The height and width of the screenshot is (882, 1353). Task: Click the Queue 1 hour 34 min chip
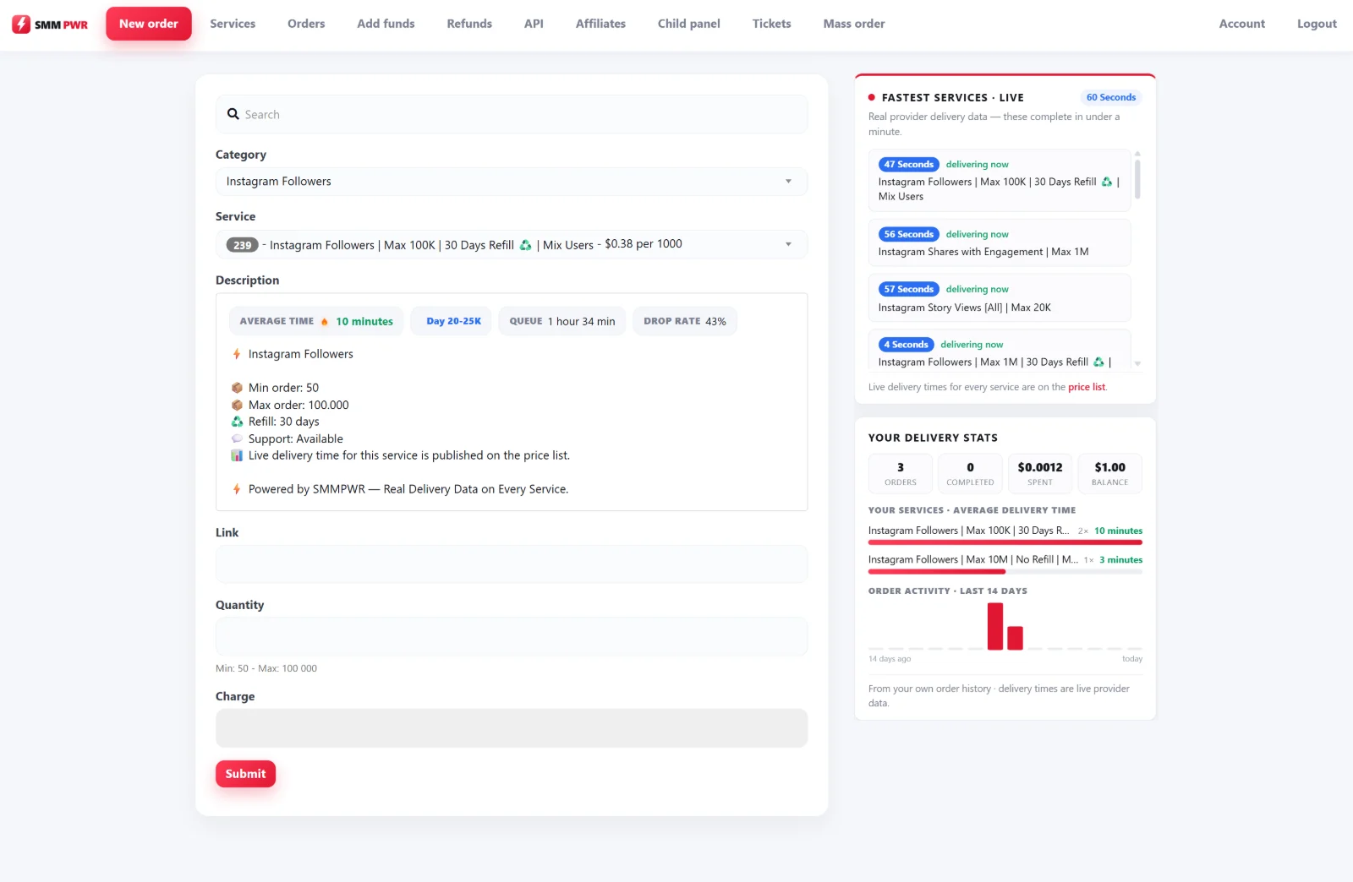[x=562, y=321]
